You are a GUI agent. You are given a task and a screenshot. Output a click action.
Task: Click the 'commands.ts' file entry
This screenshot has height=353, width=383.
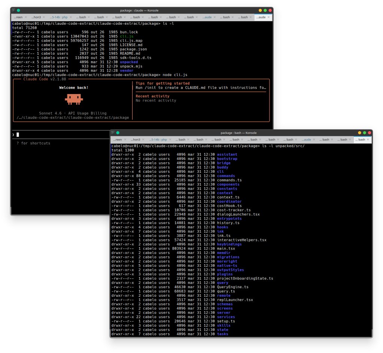230,180
